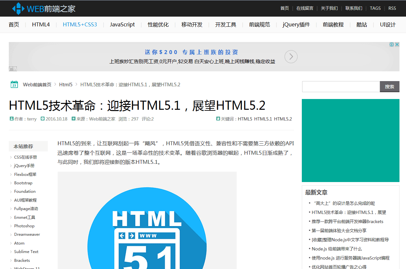Select the 酷站 navigation item

(x=362, y=24)
